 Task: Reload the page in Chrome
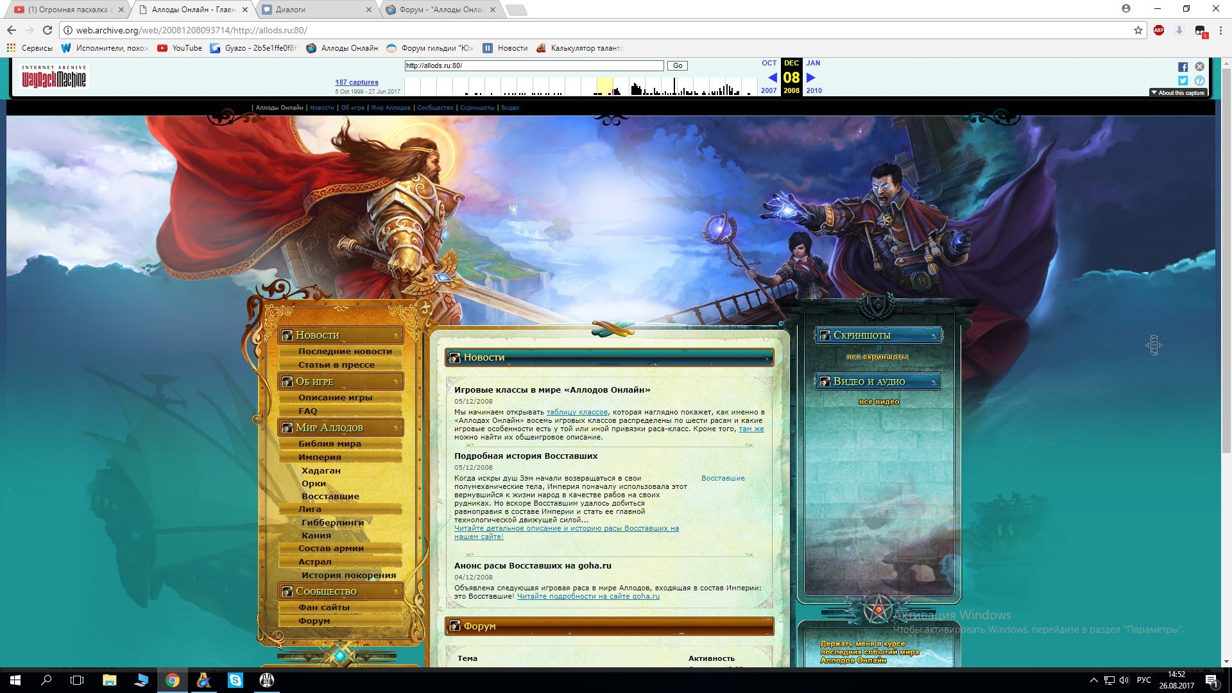tap(47, 30)
